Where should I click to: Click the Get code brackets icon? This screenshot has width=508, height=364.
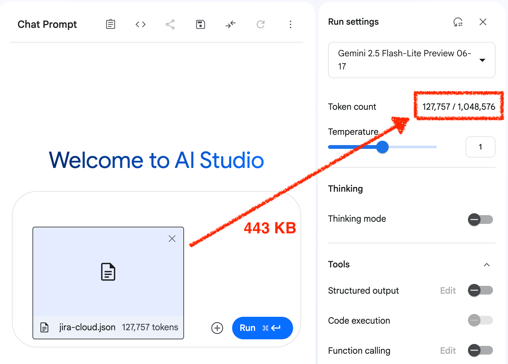click(141, 24)
